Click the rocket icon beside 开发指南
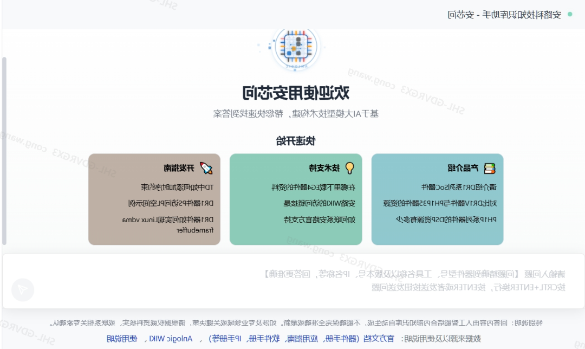This screenshot has width=585, height=349. (206, 169)
